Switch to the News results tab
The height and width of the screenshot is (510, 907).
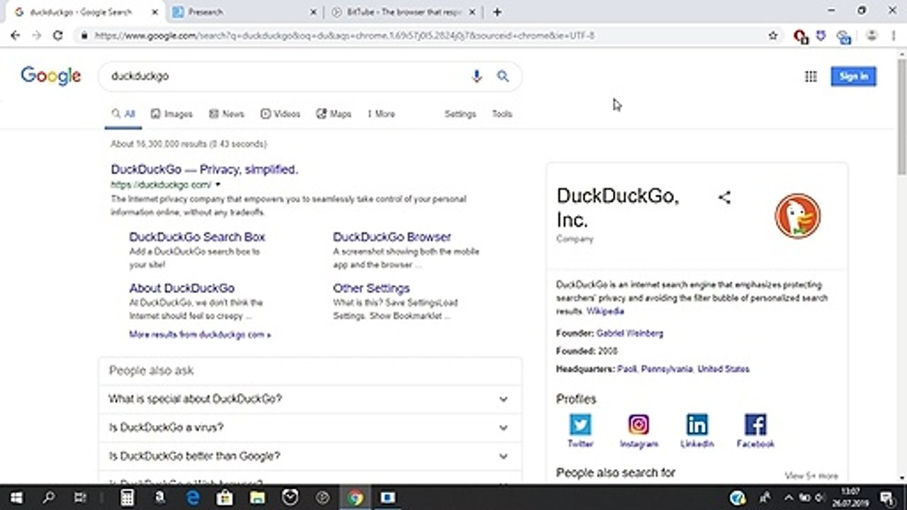click(226, 114)
